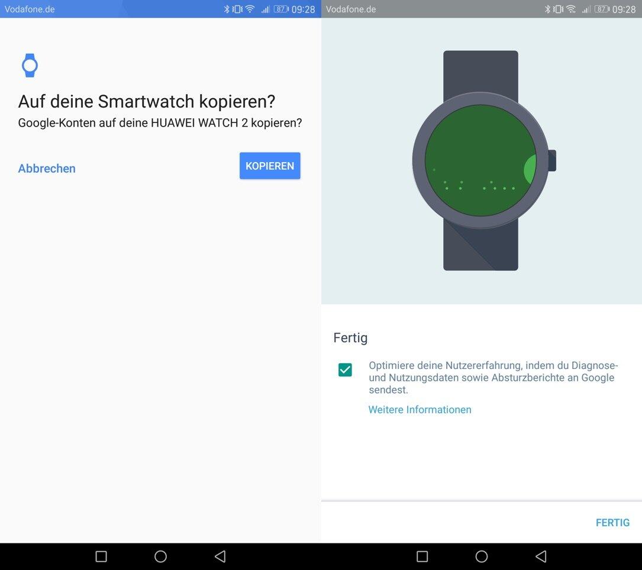Tap Abbrechen to cancel copying accounts
This screenshot has height=570, width=642.
(x=47, y=169)
